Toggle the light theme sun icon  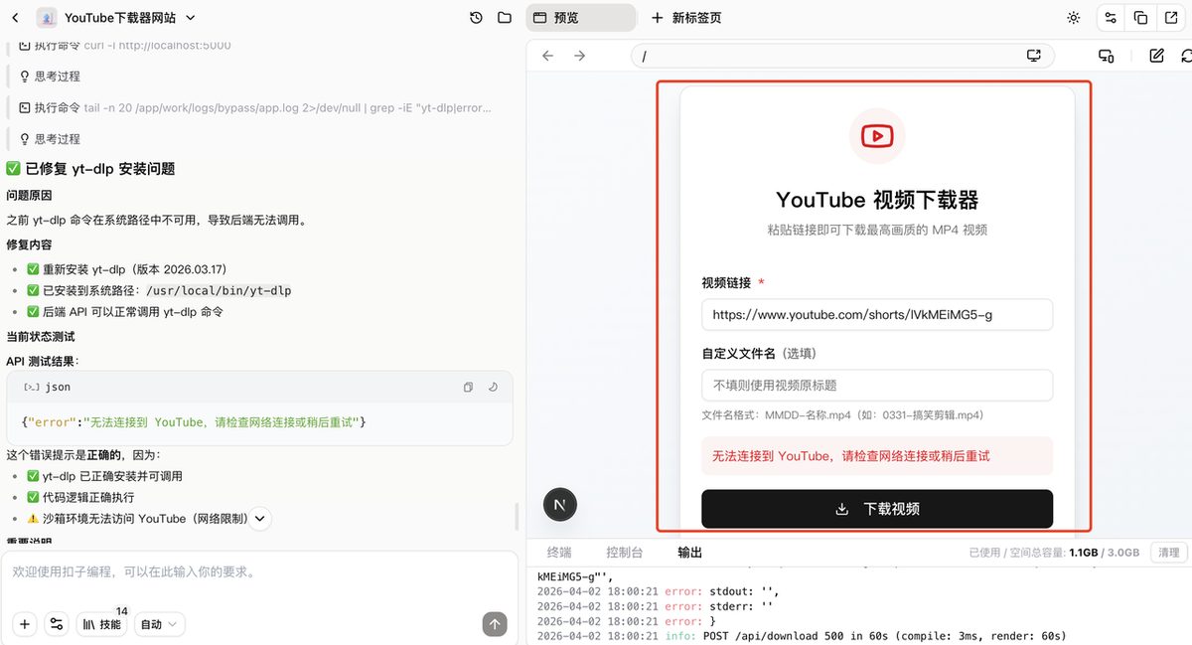coord(1073,18)
